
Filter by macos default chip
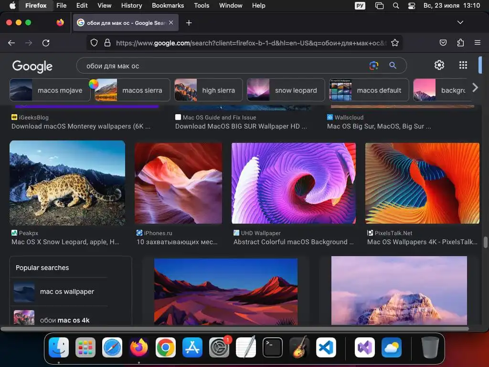(369, 90)
